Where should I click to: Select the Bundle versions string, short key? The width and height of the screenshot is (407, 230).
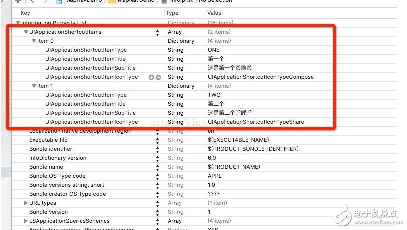pos(67,185)
